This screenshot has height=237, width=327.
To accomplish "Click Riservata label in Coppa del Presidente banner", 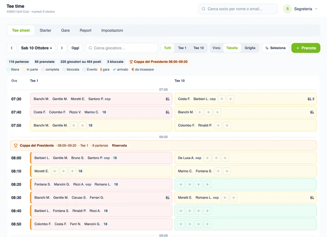I will pos(119,145).
